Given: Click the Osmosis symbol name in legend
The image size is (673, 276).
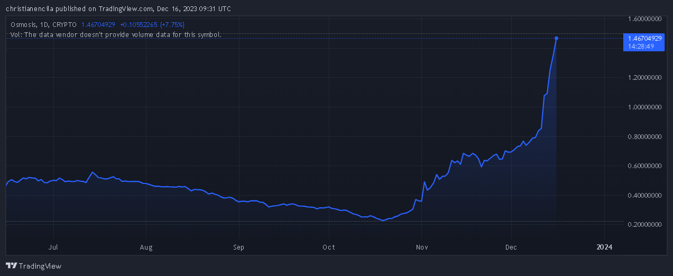Looking at the screenshot, I should 23,24.
